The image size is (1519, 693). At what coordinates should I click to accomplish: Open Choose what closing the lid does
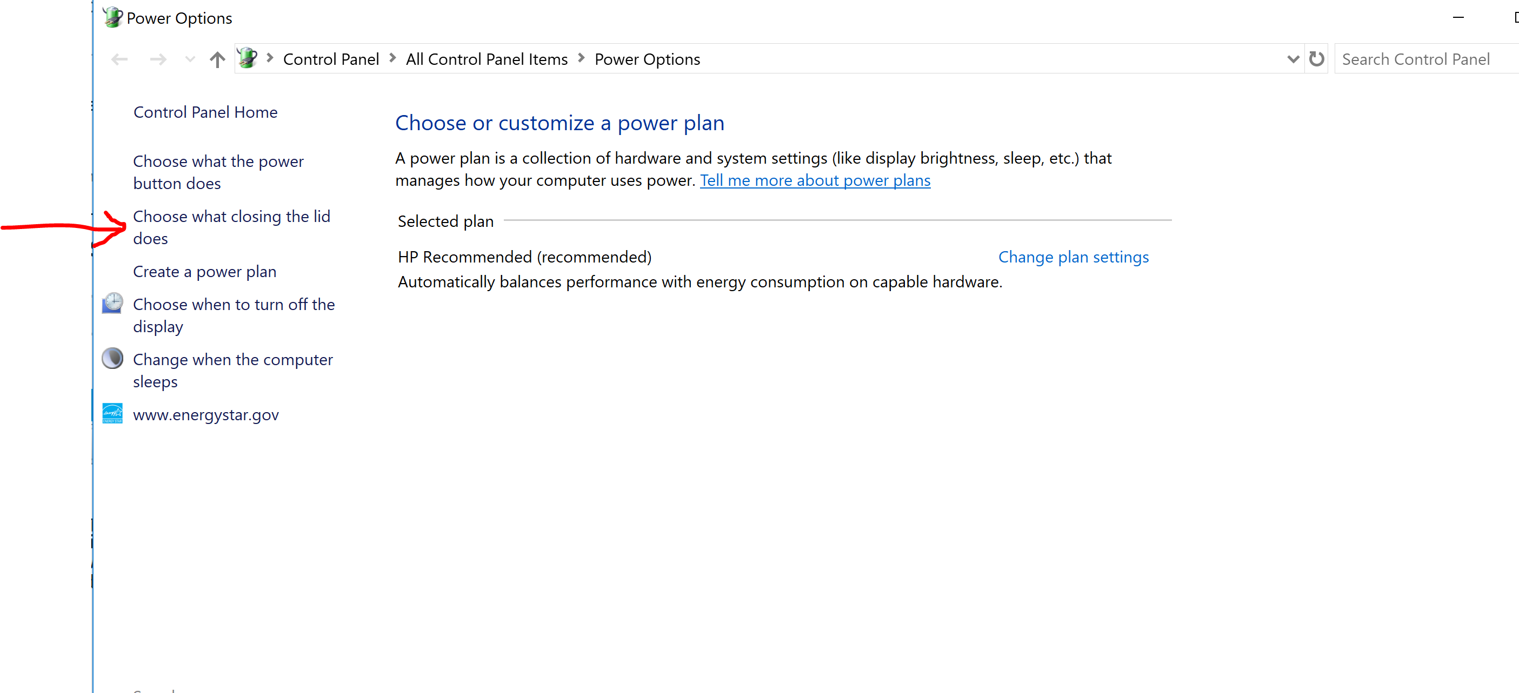pos(231,227)
